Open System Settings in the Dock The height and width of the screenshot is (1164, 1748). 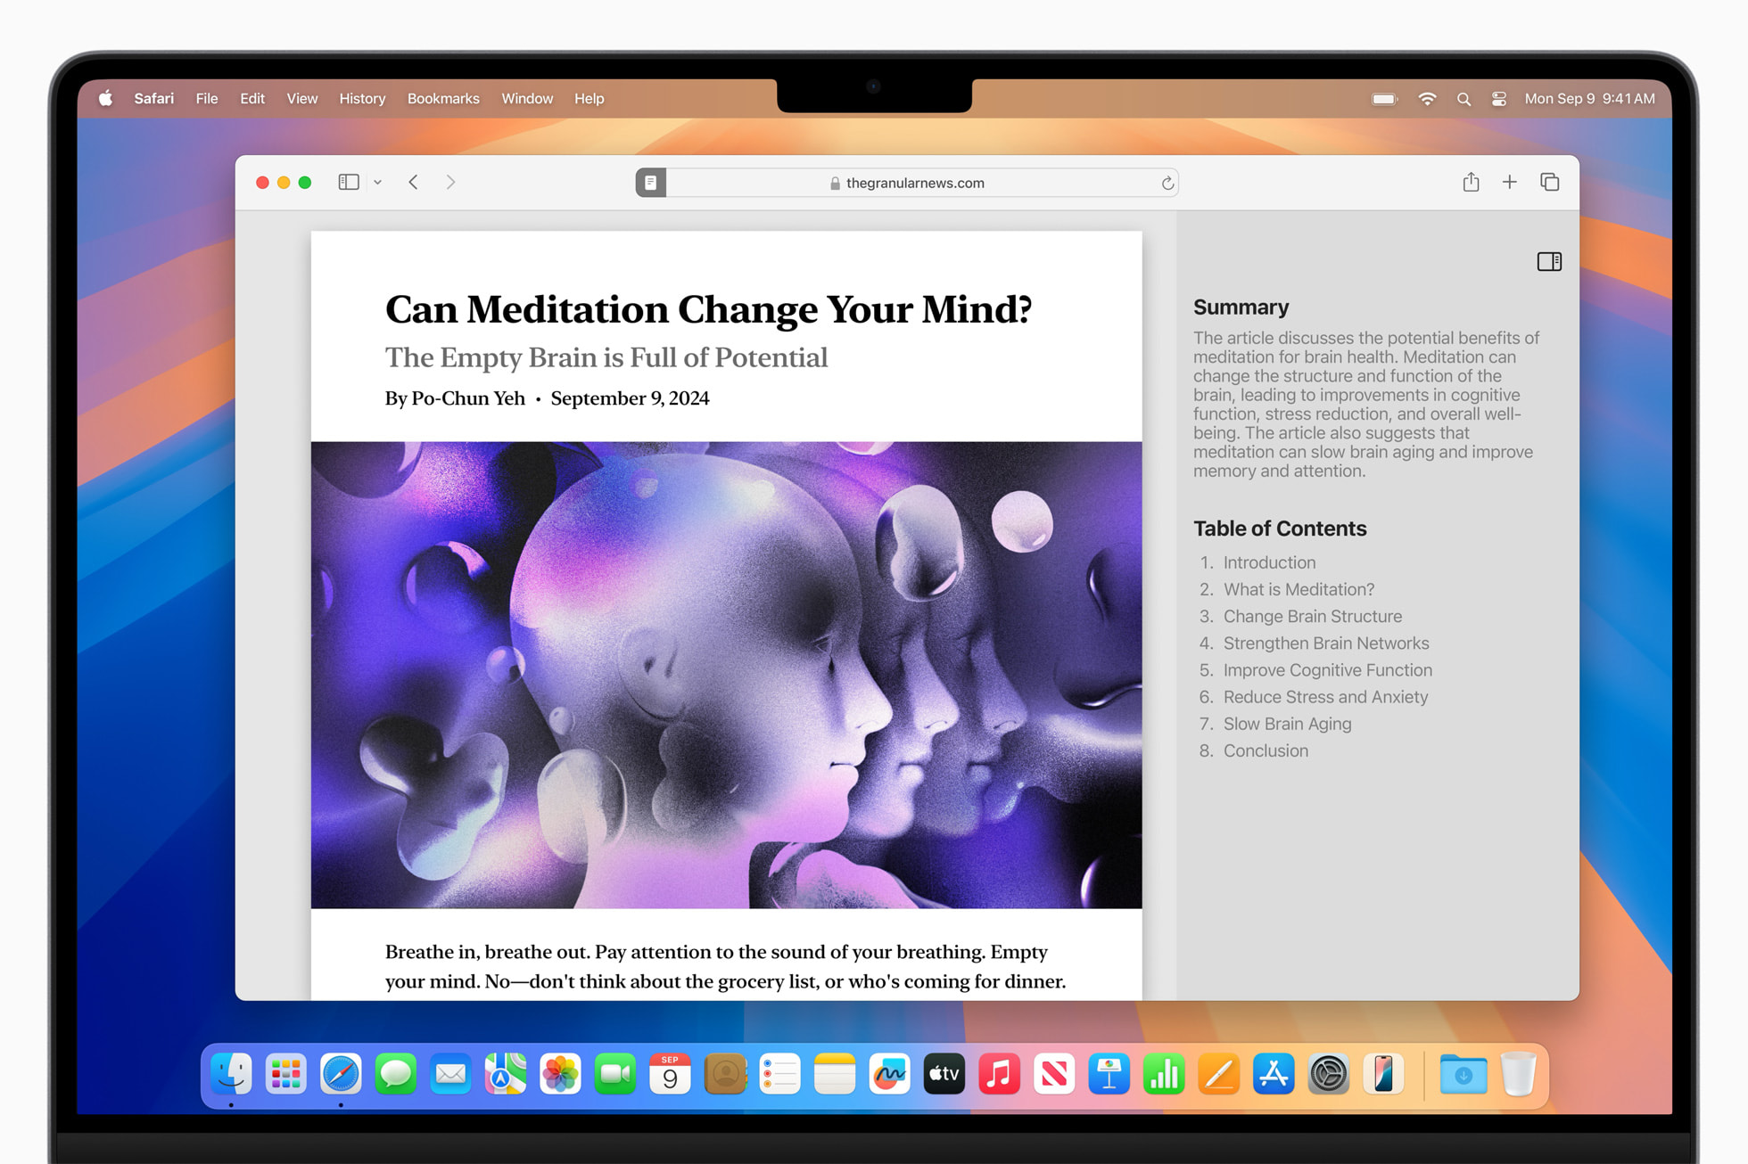(x=1328, y=1074)
